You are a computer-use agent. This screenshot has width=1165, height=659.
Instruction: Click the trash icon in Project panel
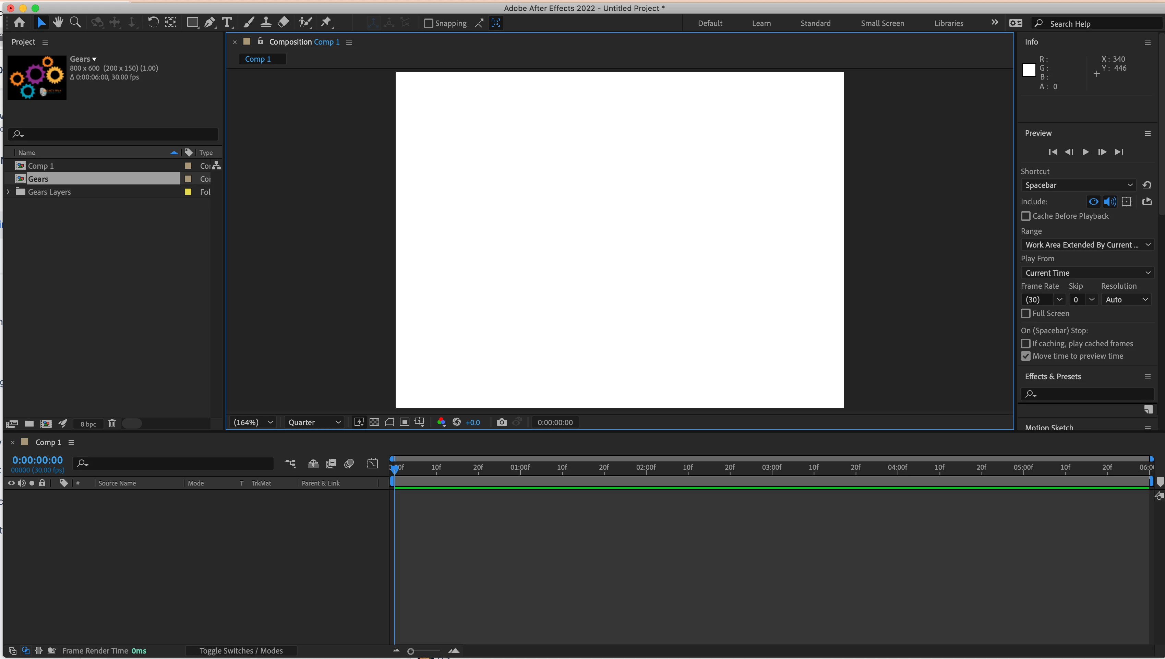click(112, 424)
